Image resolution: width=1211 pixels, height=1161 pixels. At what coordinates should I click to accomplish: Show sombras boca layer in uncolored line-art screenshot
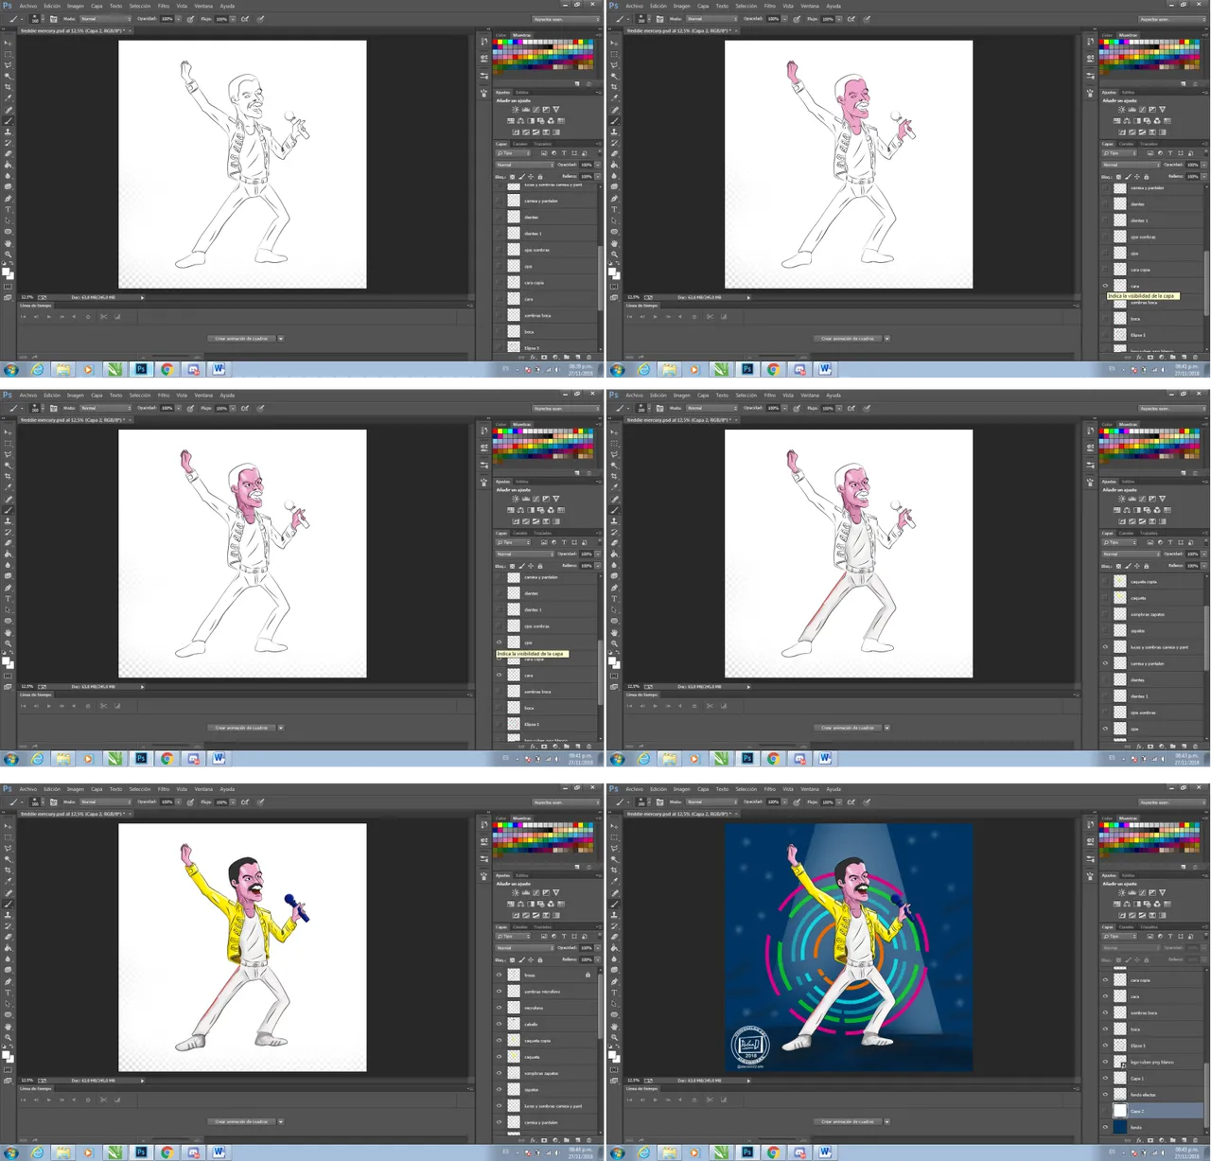coord(500,315)
